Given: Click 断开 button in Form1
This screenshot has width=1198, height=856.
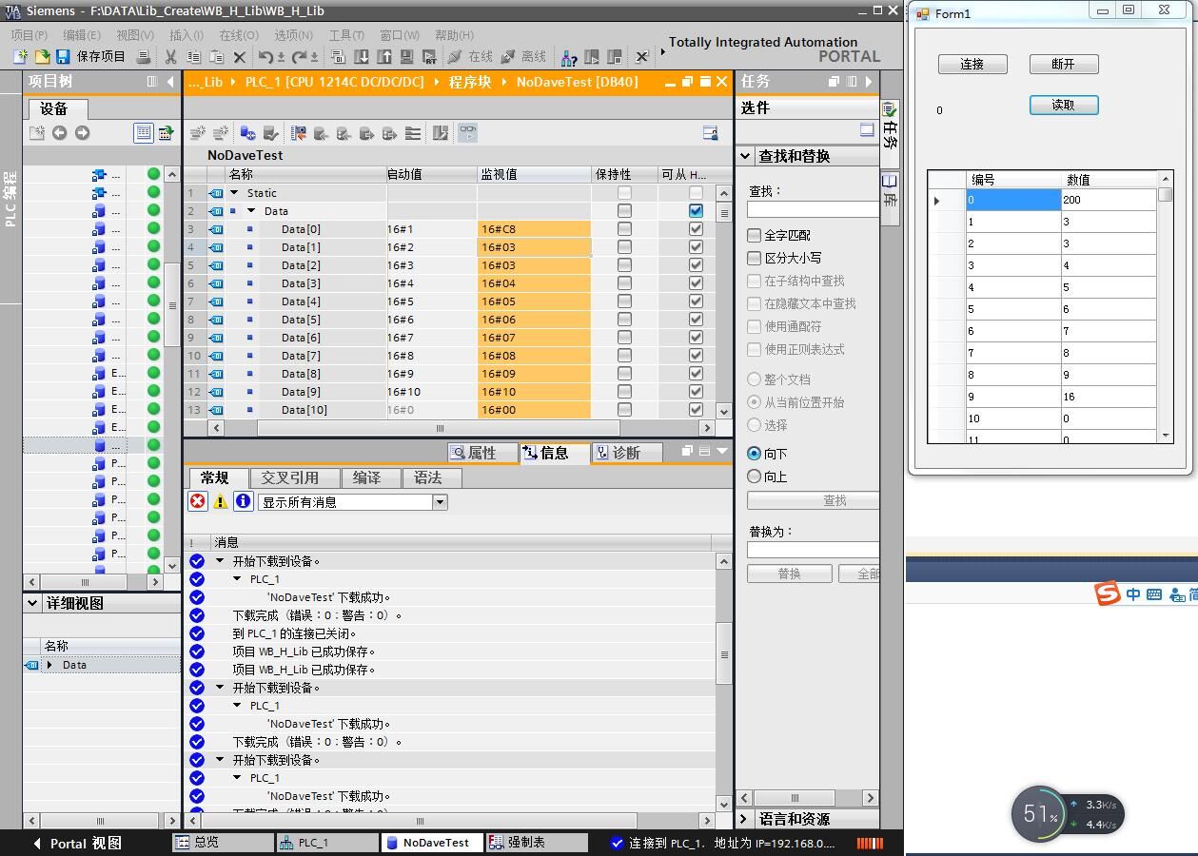Looking at the screenshot, I should 1064,64.
